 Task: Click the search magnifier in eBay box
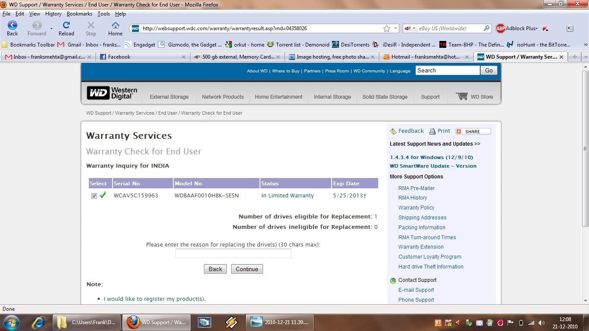point(487,28)
